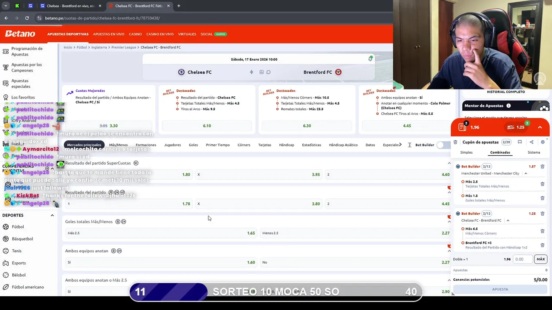Remove the Brentford FC +3 selection
This screenshot has width=552, height=310.
click(x=543, y=245)
